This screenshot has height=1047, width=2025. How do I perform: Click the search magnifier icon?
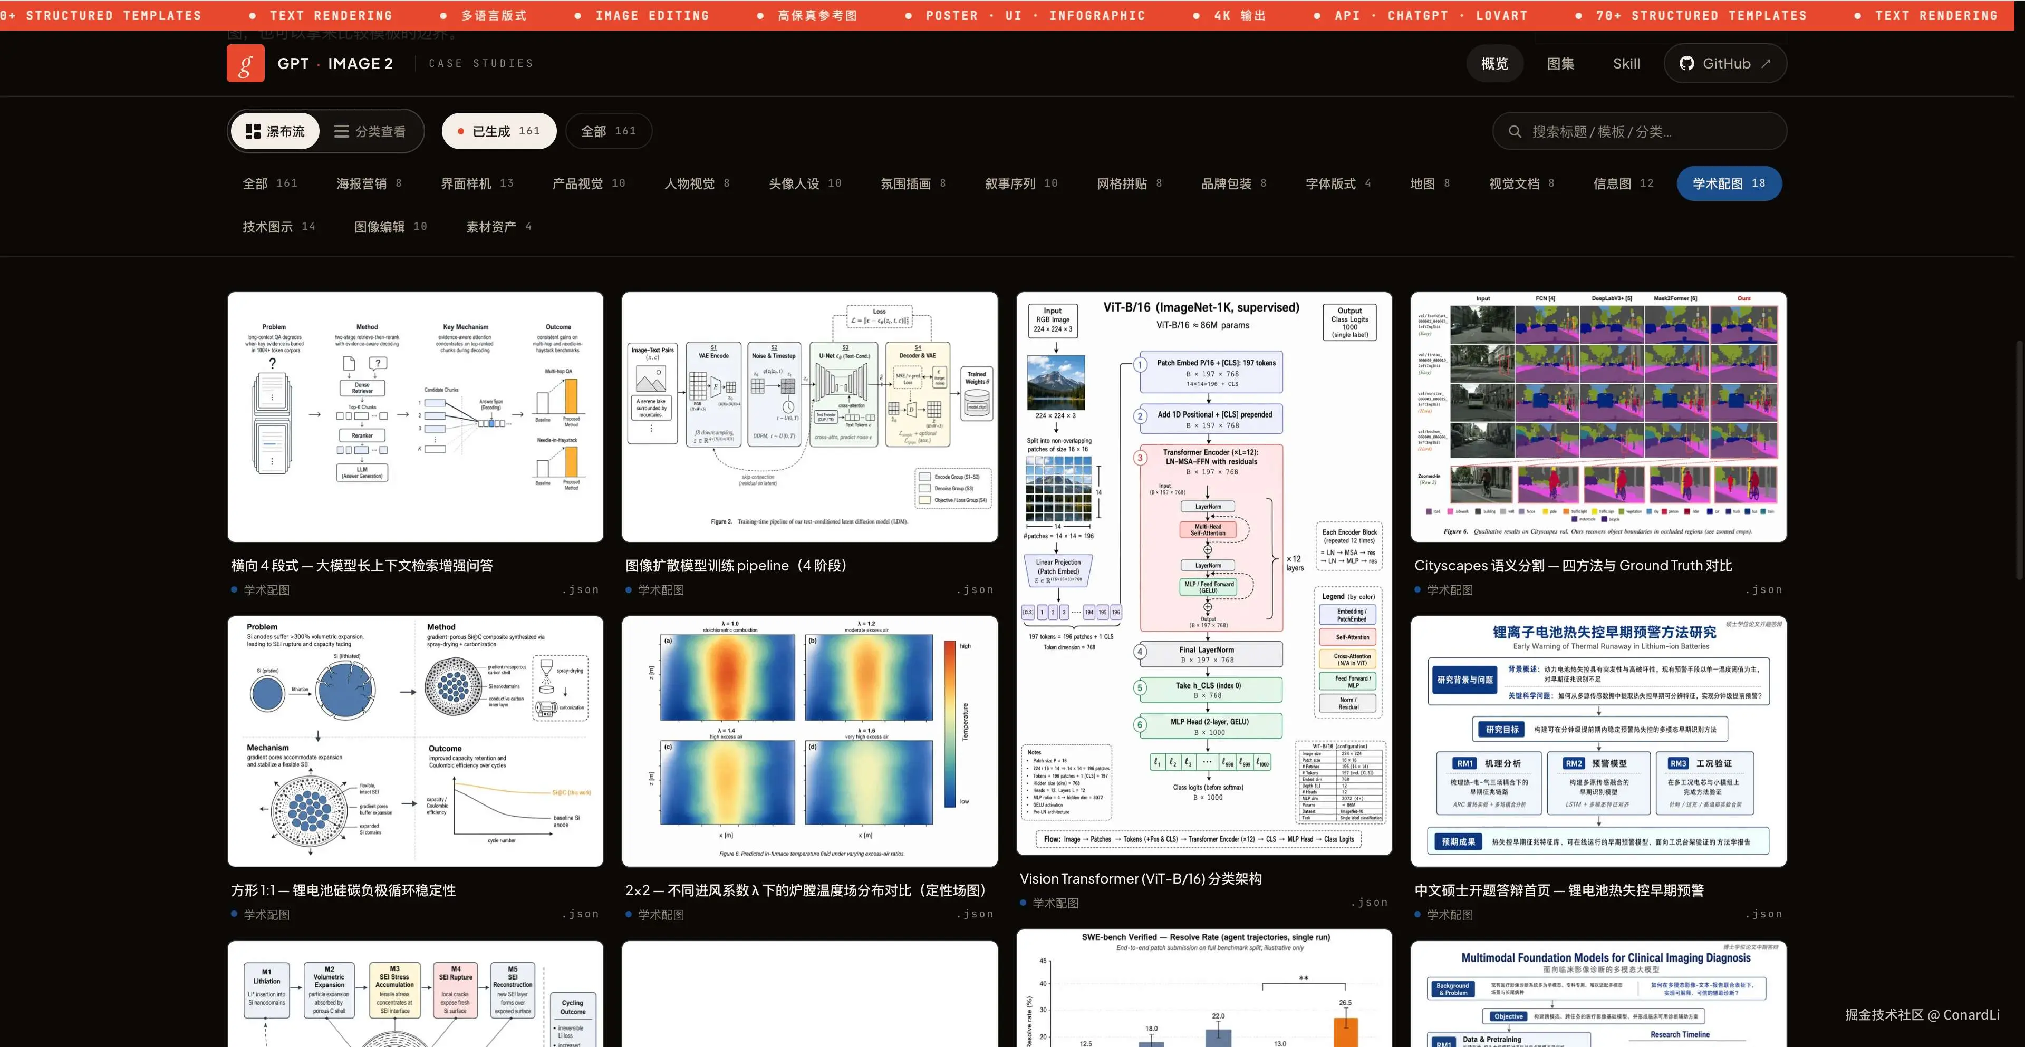coord(1514,131)
